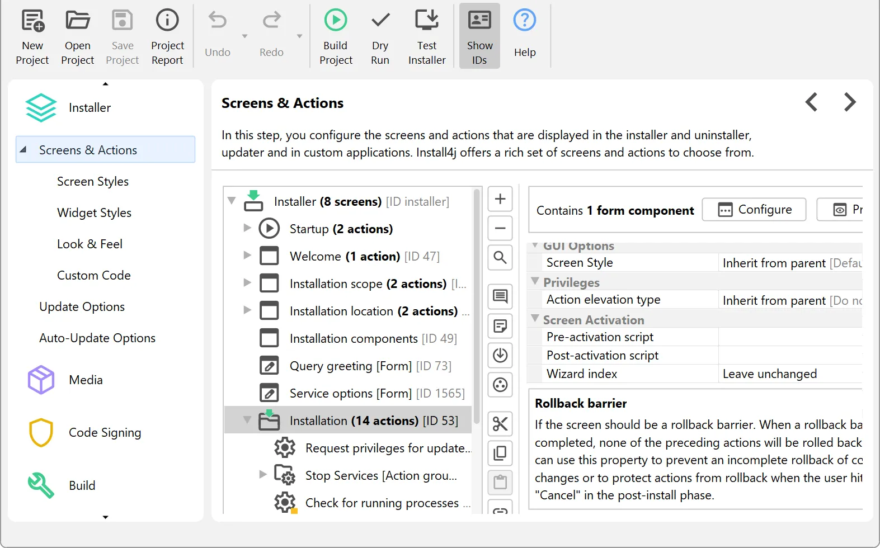Click the Add (plus) button
Screen dimensions: 880x548
500,199
